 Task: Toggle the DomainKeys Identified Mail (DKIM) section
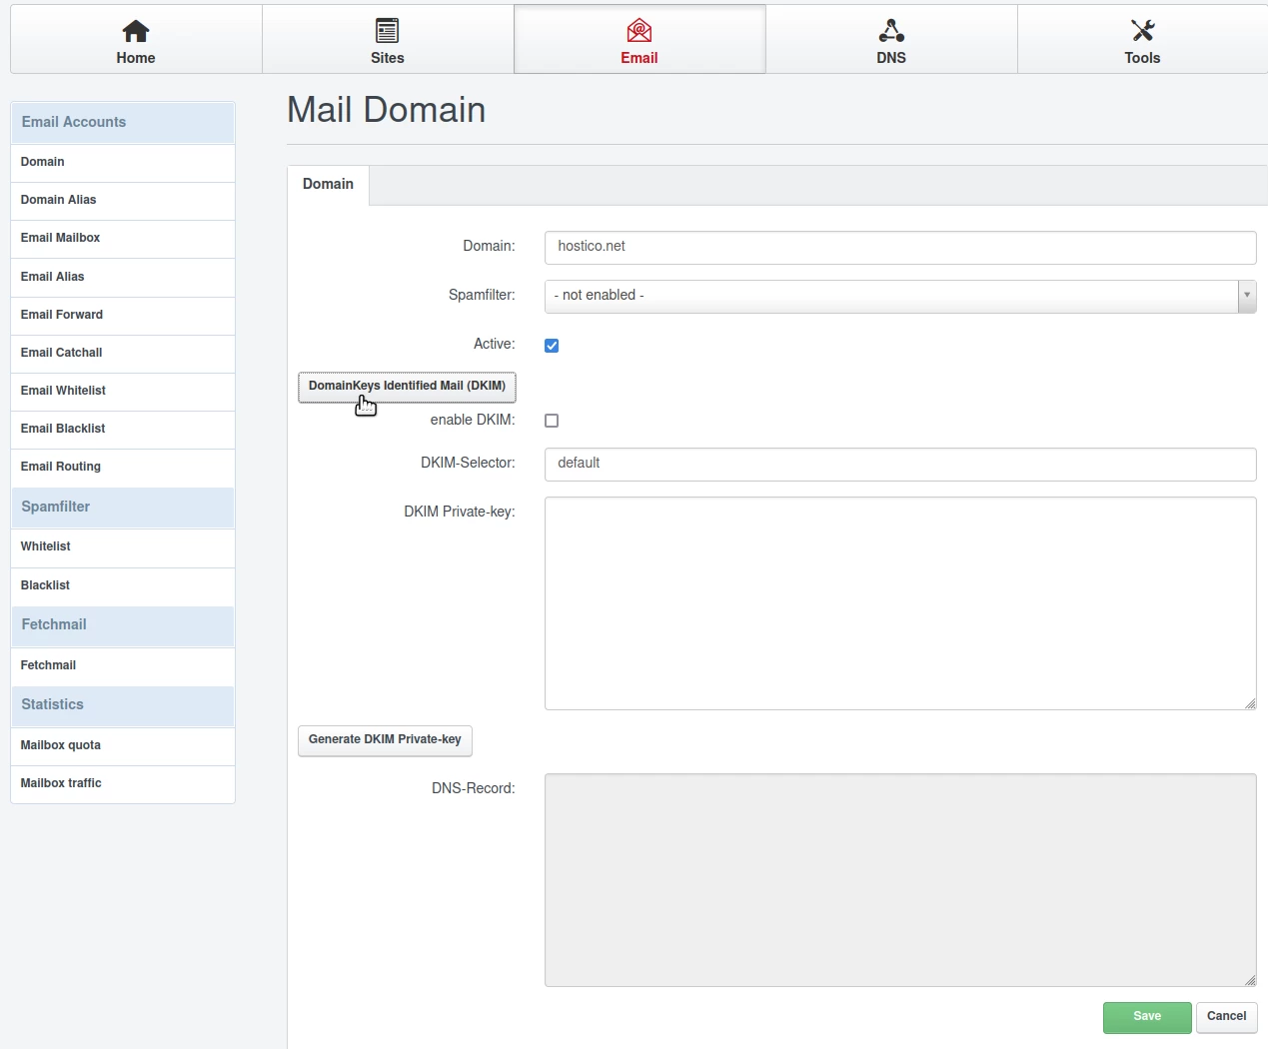click(407, 386)
